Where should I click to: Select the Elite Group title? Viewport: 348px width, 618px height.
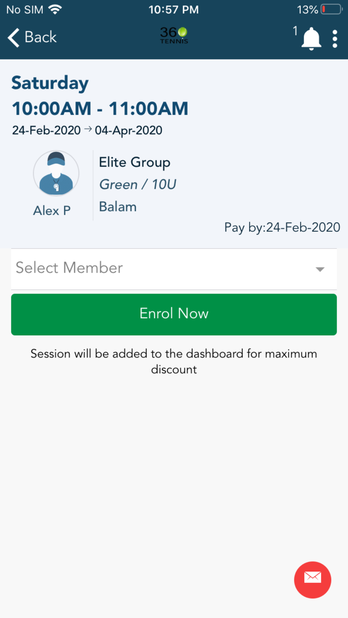click(135, 163)
